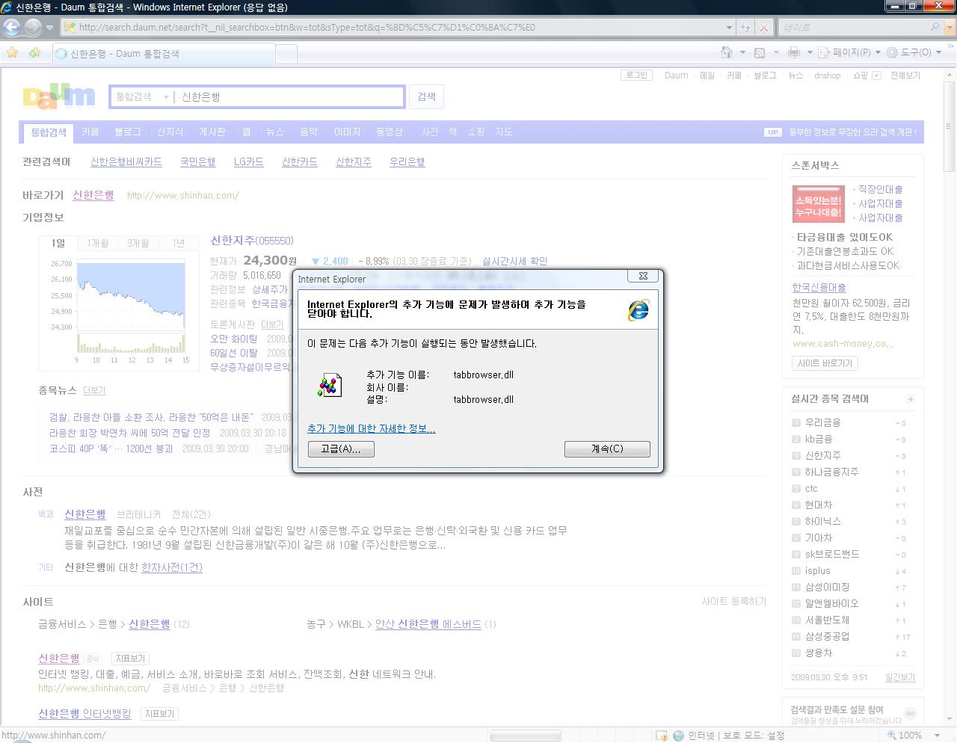
Task: Click the IE Back navigation arrow
Action: 12,27
